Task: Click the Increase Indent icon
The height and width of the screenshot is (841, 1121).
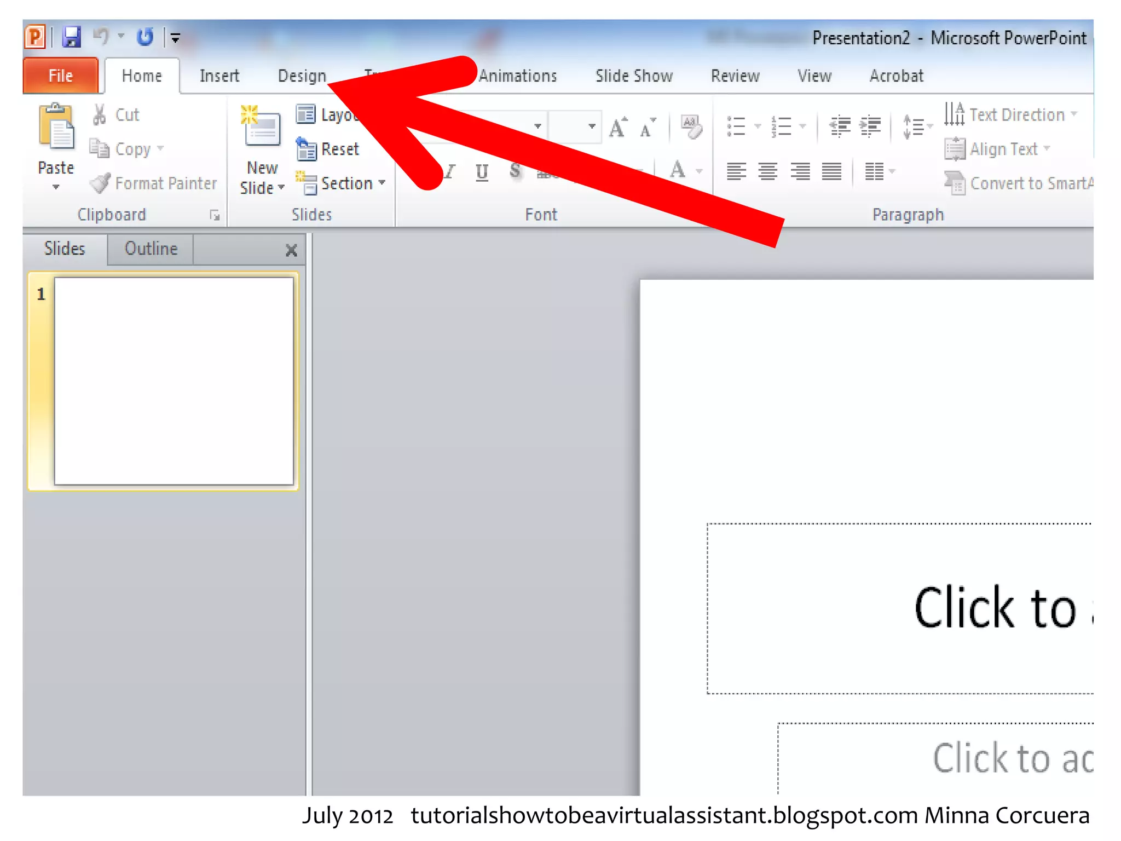Action: (x=870, y=126)
